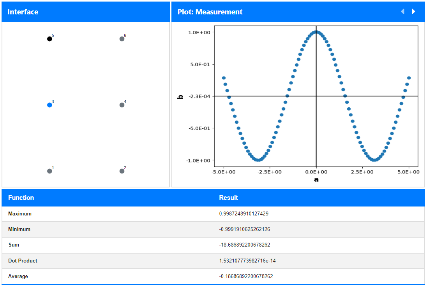Select gray node 1 in Interface
427x287 pixels.
[49, 171]
